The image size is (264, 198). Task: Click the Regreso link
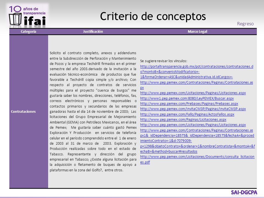(245, 24)
